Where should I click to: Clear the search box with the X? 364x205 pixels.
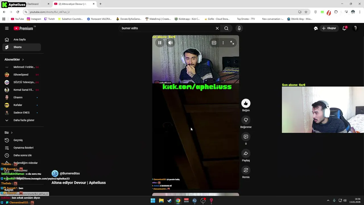tap(217, 28)
